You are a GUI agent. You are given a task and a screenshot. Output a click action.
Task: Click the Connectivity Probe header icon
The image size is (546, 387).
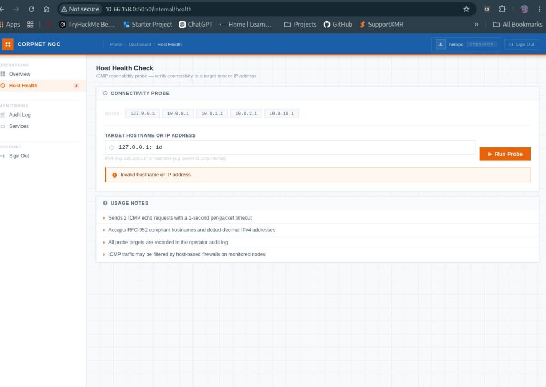pos(105,93)
